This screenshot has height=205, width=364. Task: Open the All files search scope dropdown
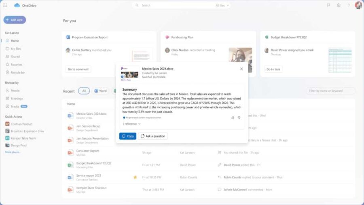(x=222, y=5)
